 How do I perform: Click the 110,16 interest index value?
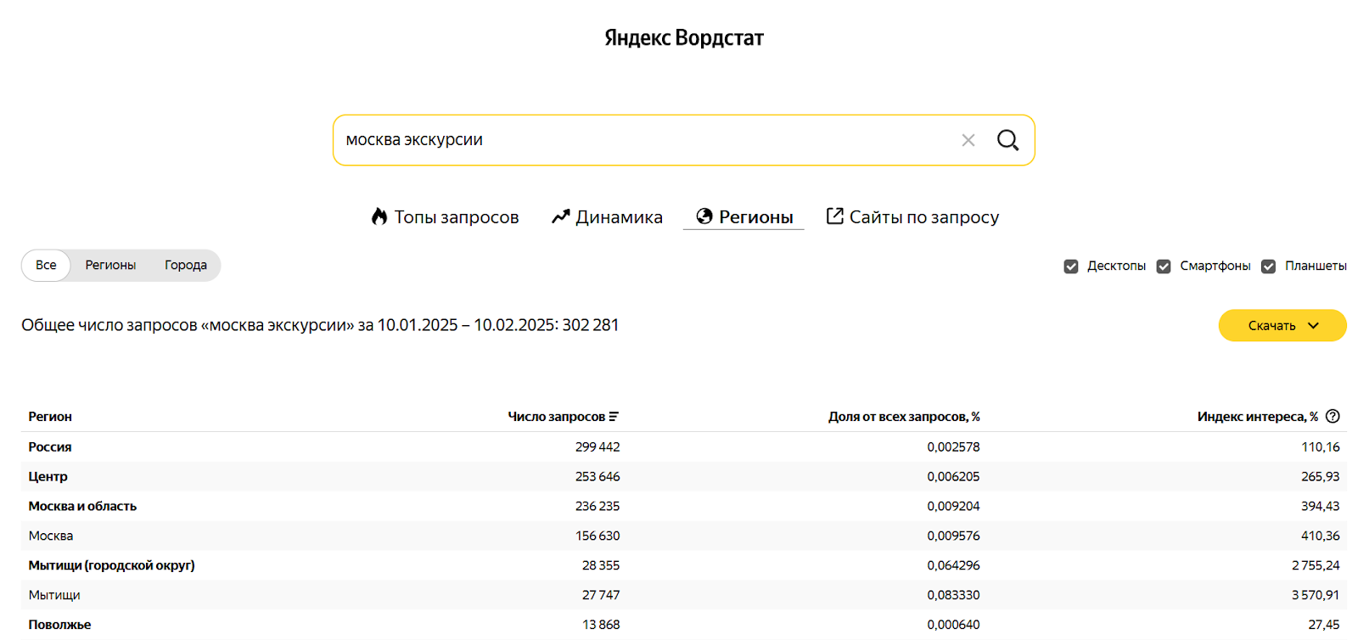pos(1321,446)
